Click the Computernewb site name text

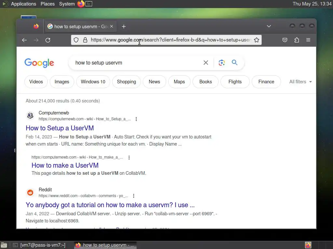(x=54, y=113)
